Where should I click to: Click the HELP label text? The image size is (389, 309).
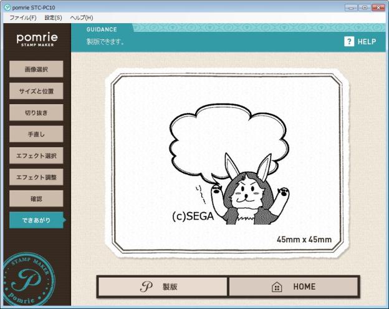pos(367,42)
